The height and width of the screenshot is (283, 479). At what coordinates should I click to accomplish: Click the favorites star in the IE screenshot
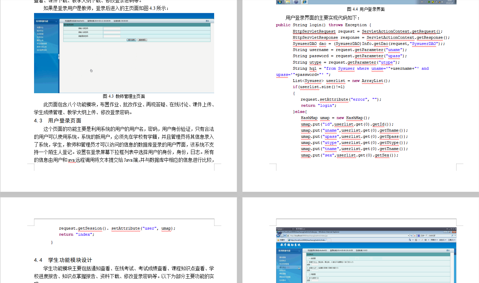click(278, 240)
